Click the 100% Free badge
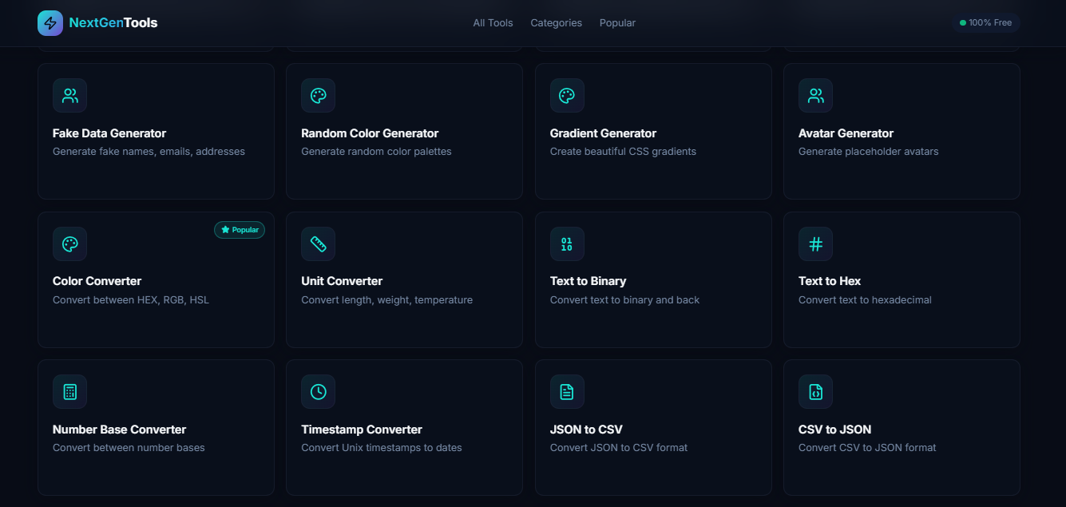The image size is (1066, 507). 987,22
